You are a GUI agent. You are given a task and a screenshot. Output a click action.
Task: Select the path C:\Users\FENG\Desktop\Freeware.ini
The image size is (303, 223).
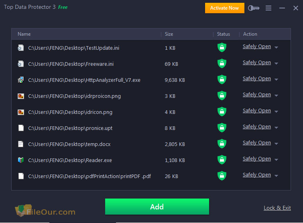(71, 64)
